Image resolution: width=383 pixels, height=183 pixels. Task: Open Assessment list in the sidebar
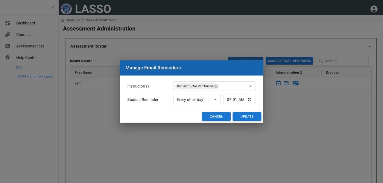30,46
